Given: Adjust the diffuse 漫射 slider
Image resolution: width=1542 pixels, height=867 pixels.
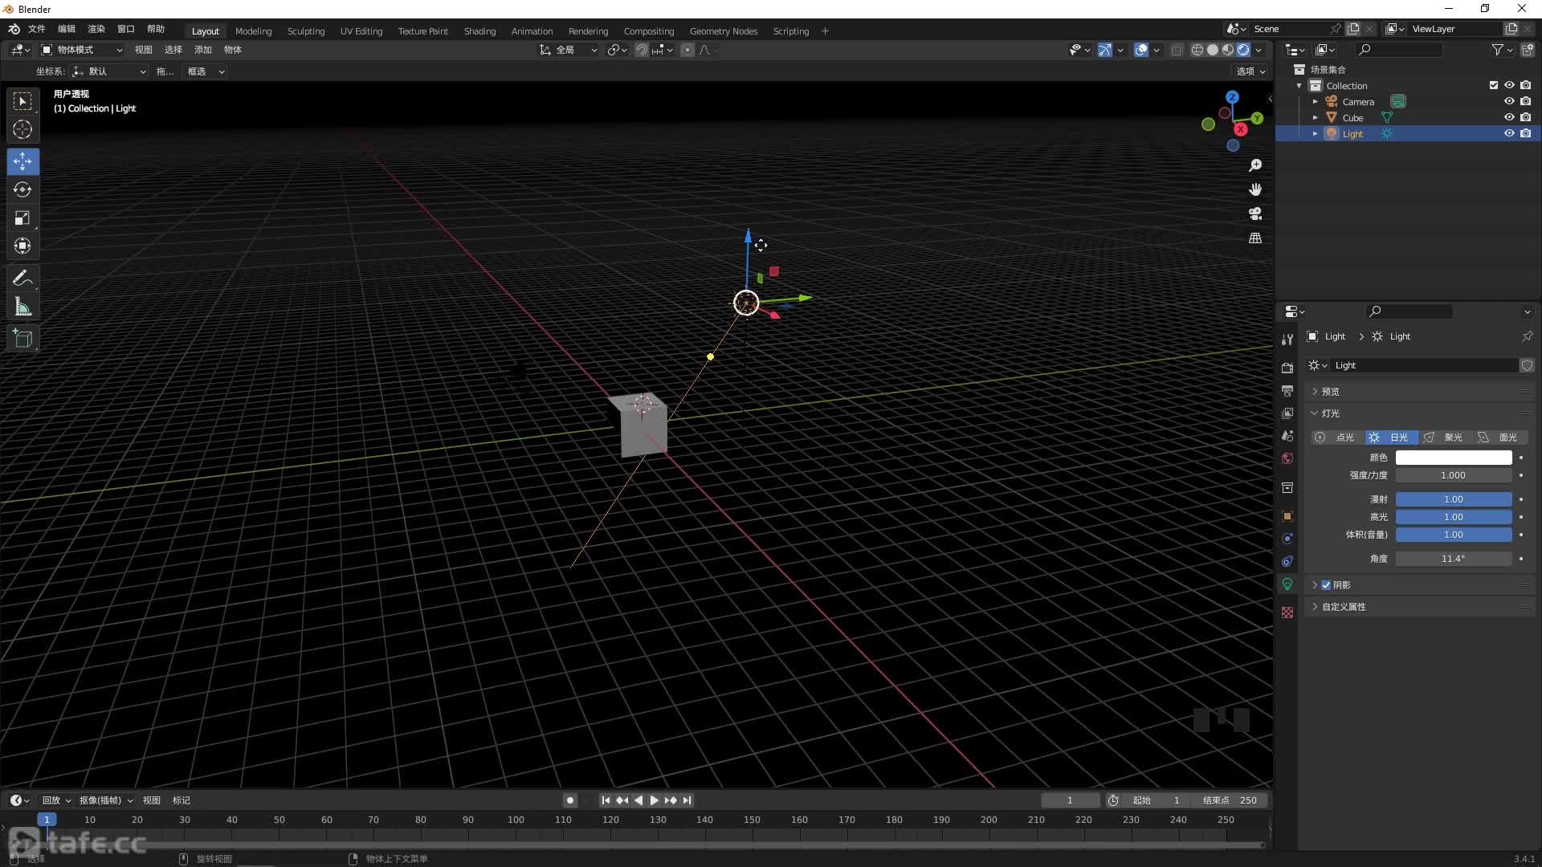Looking at the screenshot, I should [x=1454, y=499].
